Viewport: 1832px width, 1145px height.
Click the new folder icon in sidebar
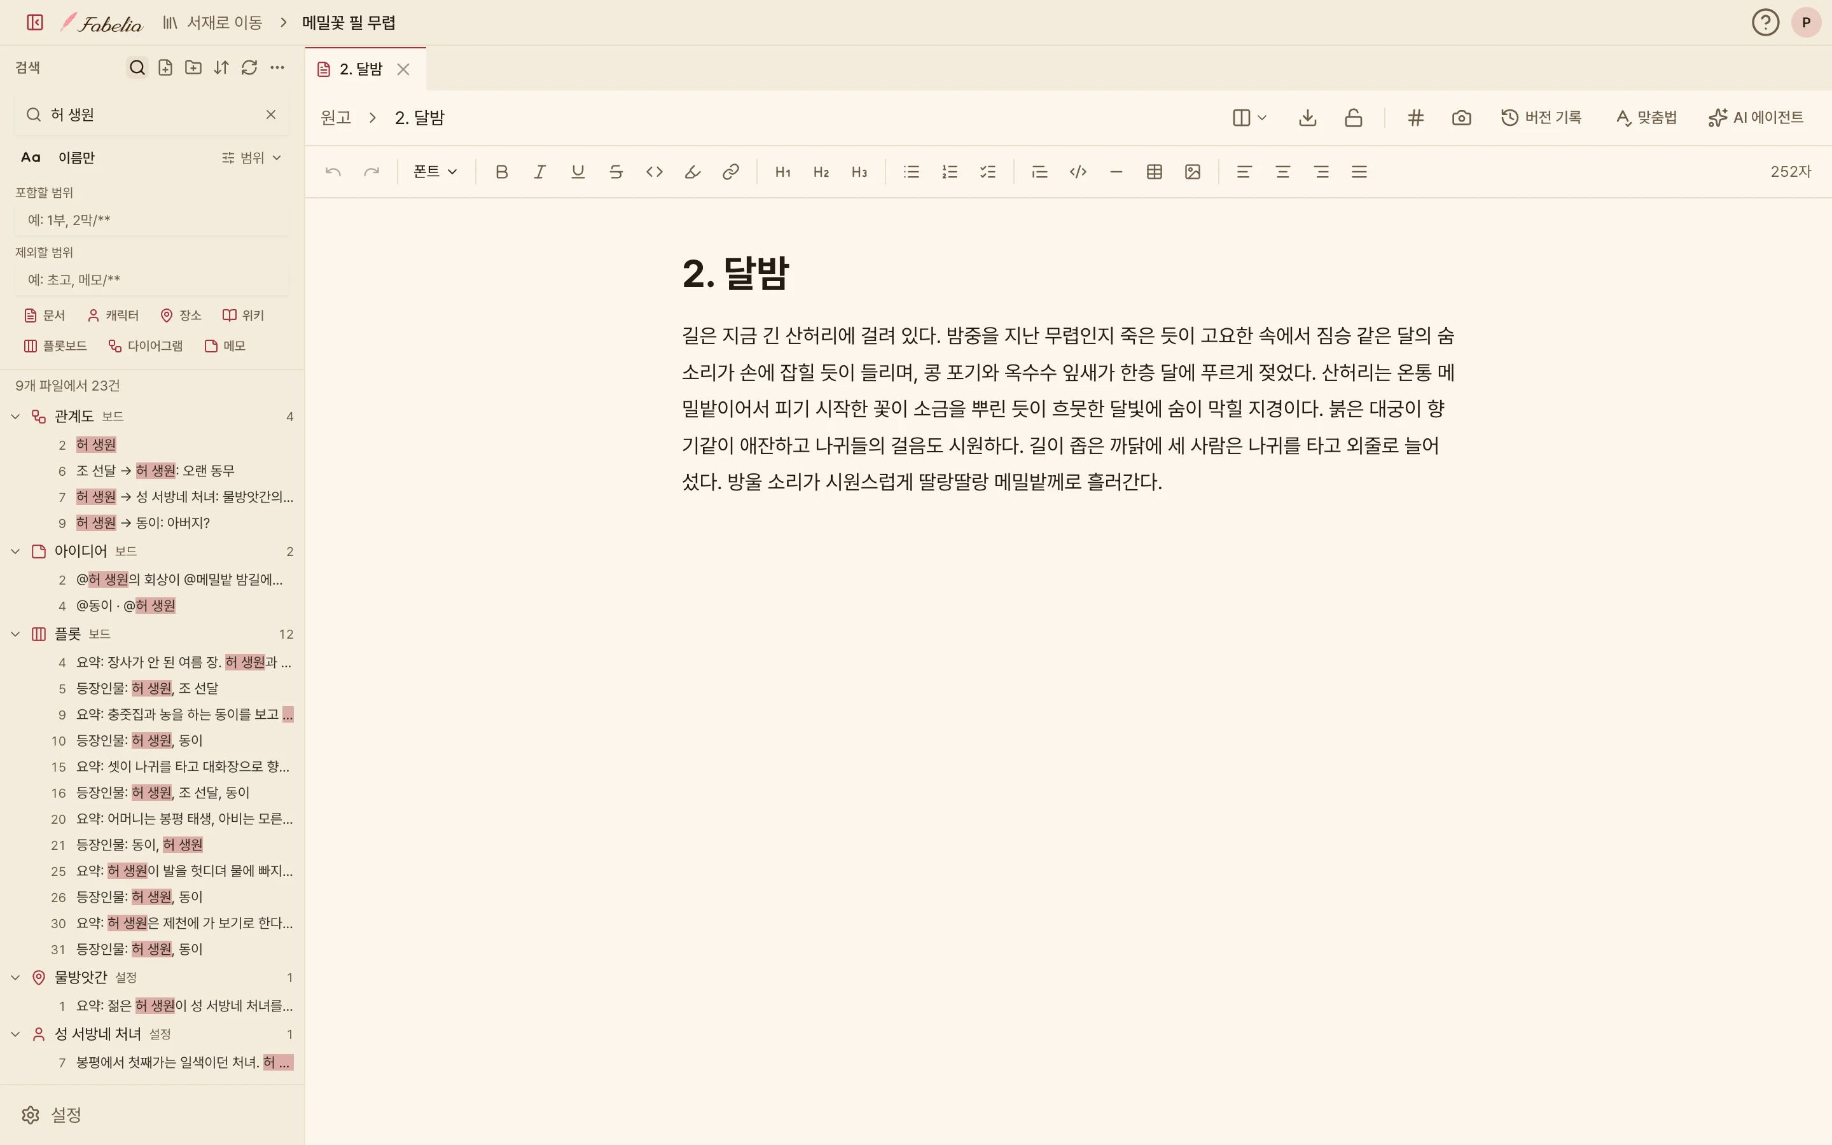tap(193, 67)
